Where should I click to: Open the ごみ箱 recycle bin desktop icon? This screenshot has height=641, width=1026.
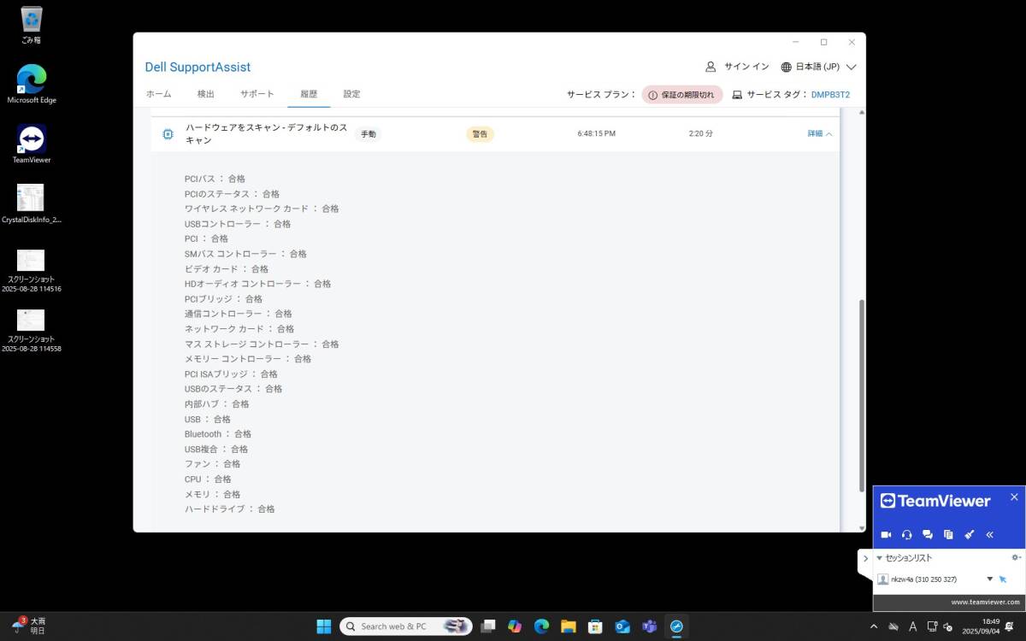point(31,25)
